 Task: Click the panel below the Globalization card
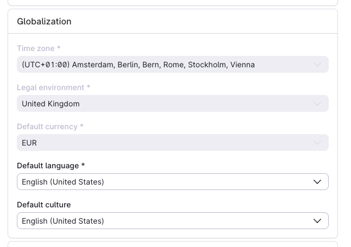click(x=173, y=244)
